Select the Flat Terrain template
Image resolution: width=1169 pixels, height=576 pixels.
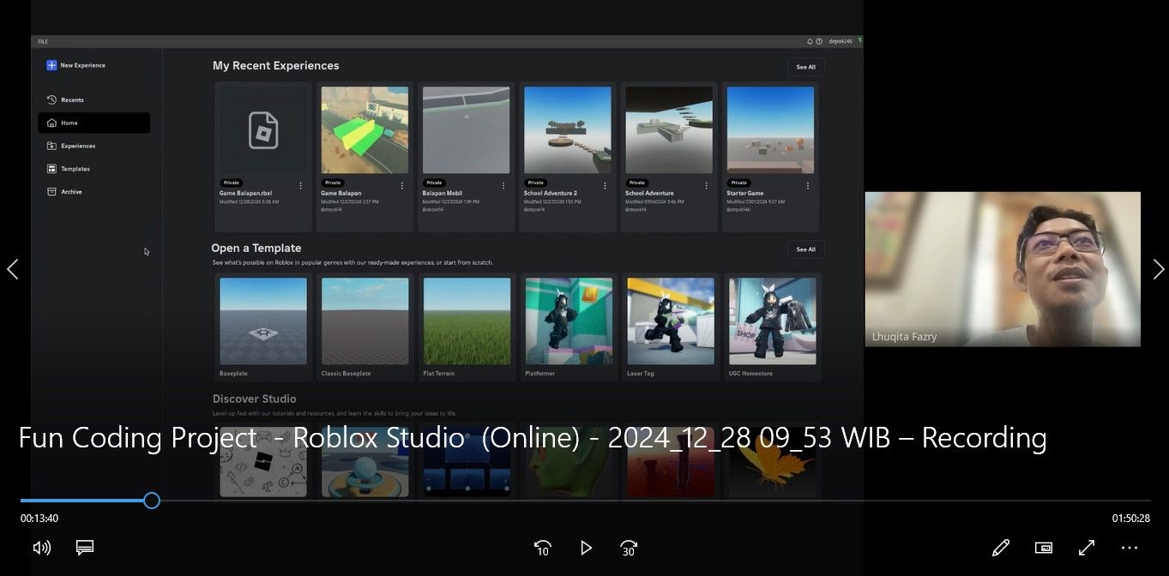point(467,327)
